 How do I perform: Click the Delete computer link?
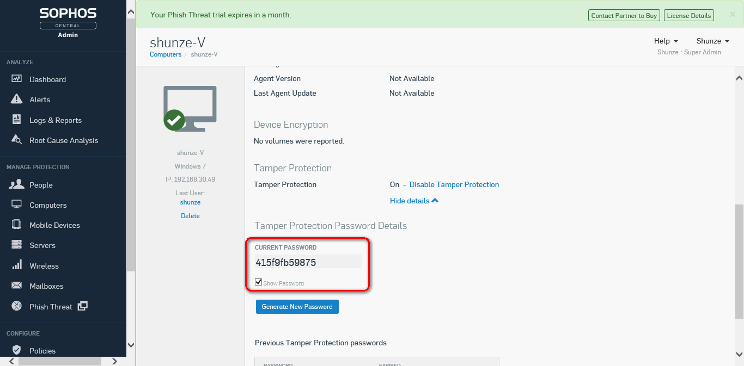coord(190,216)
